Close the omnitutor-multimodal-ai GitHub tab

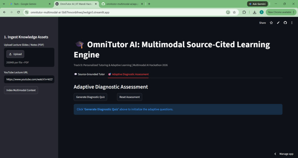pos(142,4)
